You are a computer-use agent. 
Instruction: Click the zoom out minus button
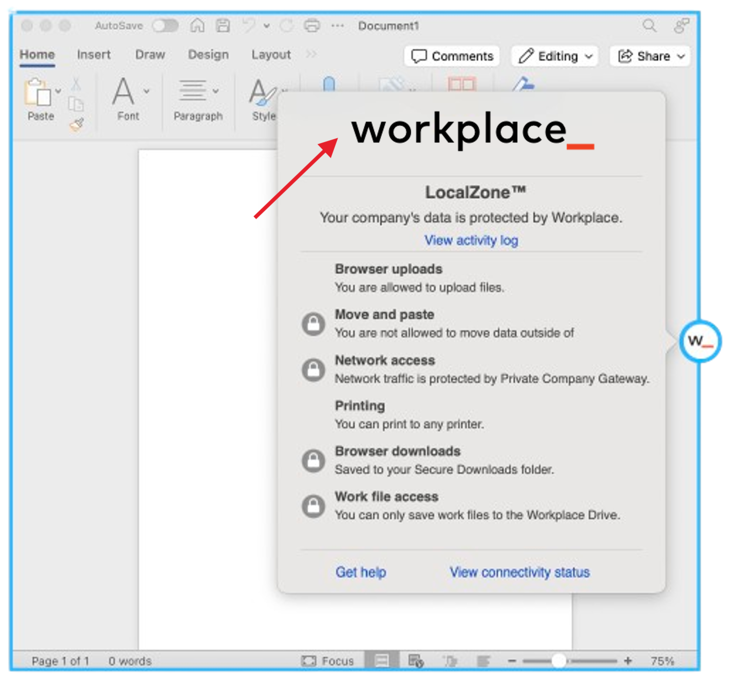tap(512, 661)
